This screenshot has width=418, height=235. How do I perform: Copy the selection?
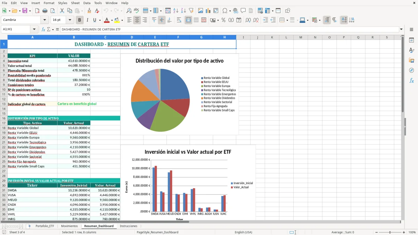pos(69,11)
